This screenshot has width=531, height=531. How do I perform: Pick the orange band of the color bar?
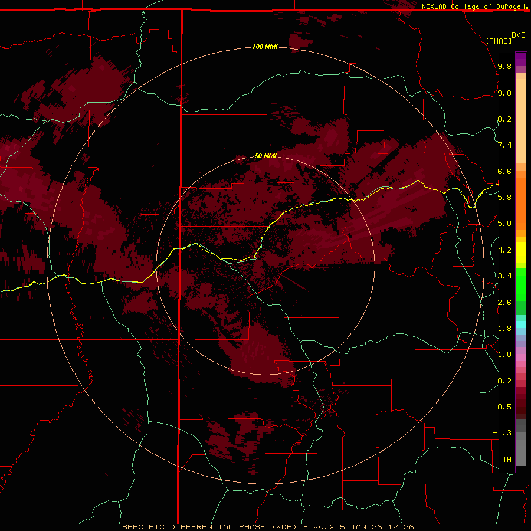521,204
